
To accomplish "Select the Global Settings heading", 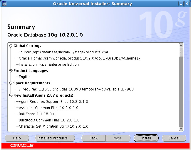I will click(x=27, y=46).
